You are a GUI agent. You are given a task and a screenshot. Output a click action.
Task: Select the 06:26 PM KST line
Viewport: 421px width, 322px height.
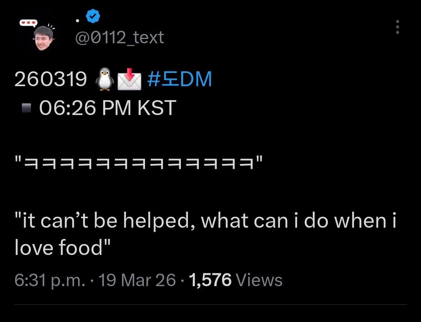(108, 108)
